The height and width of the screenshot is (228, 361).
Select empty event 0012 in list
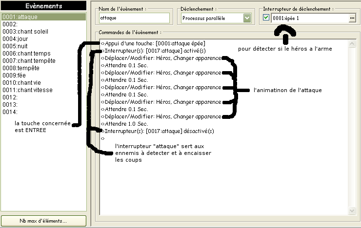point(44,97)
